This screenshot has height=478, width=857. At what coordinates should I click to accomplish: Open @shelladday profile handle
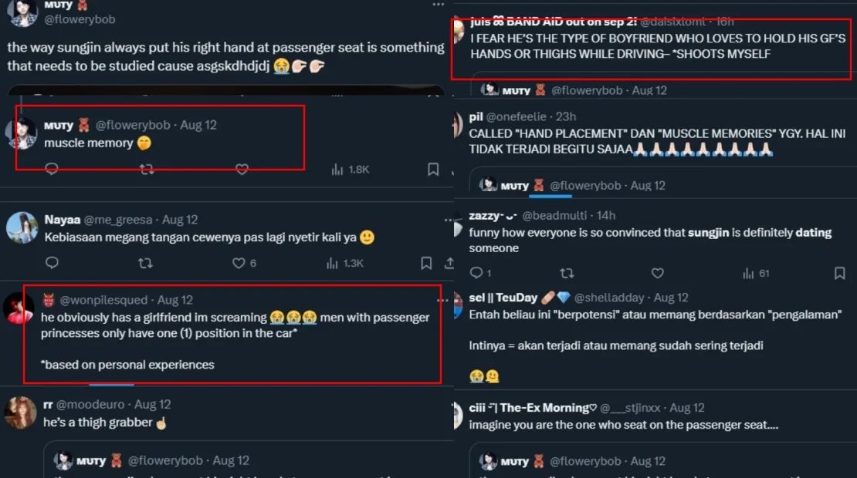[x=611, y=298]
